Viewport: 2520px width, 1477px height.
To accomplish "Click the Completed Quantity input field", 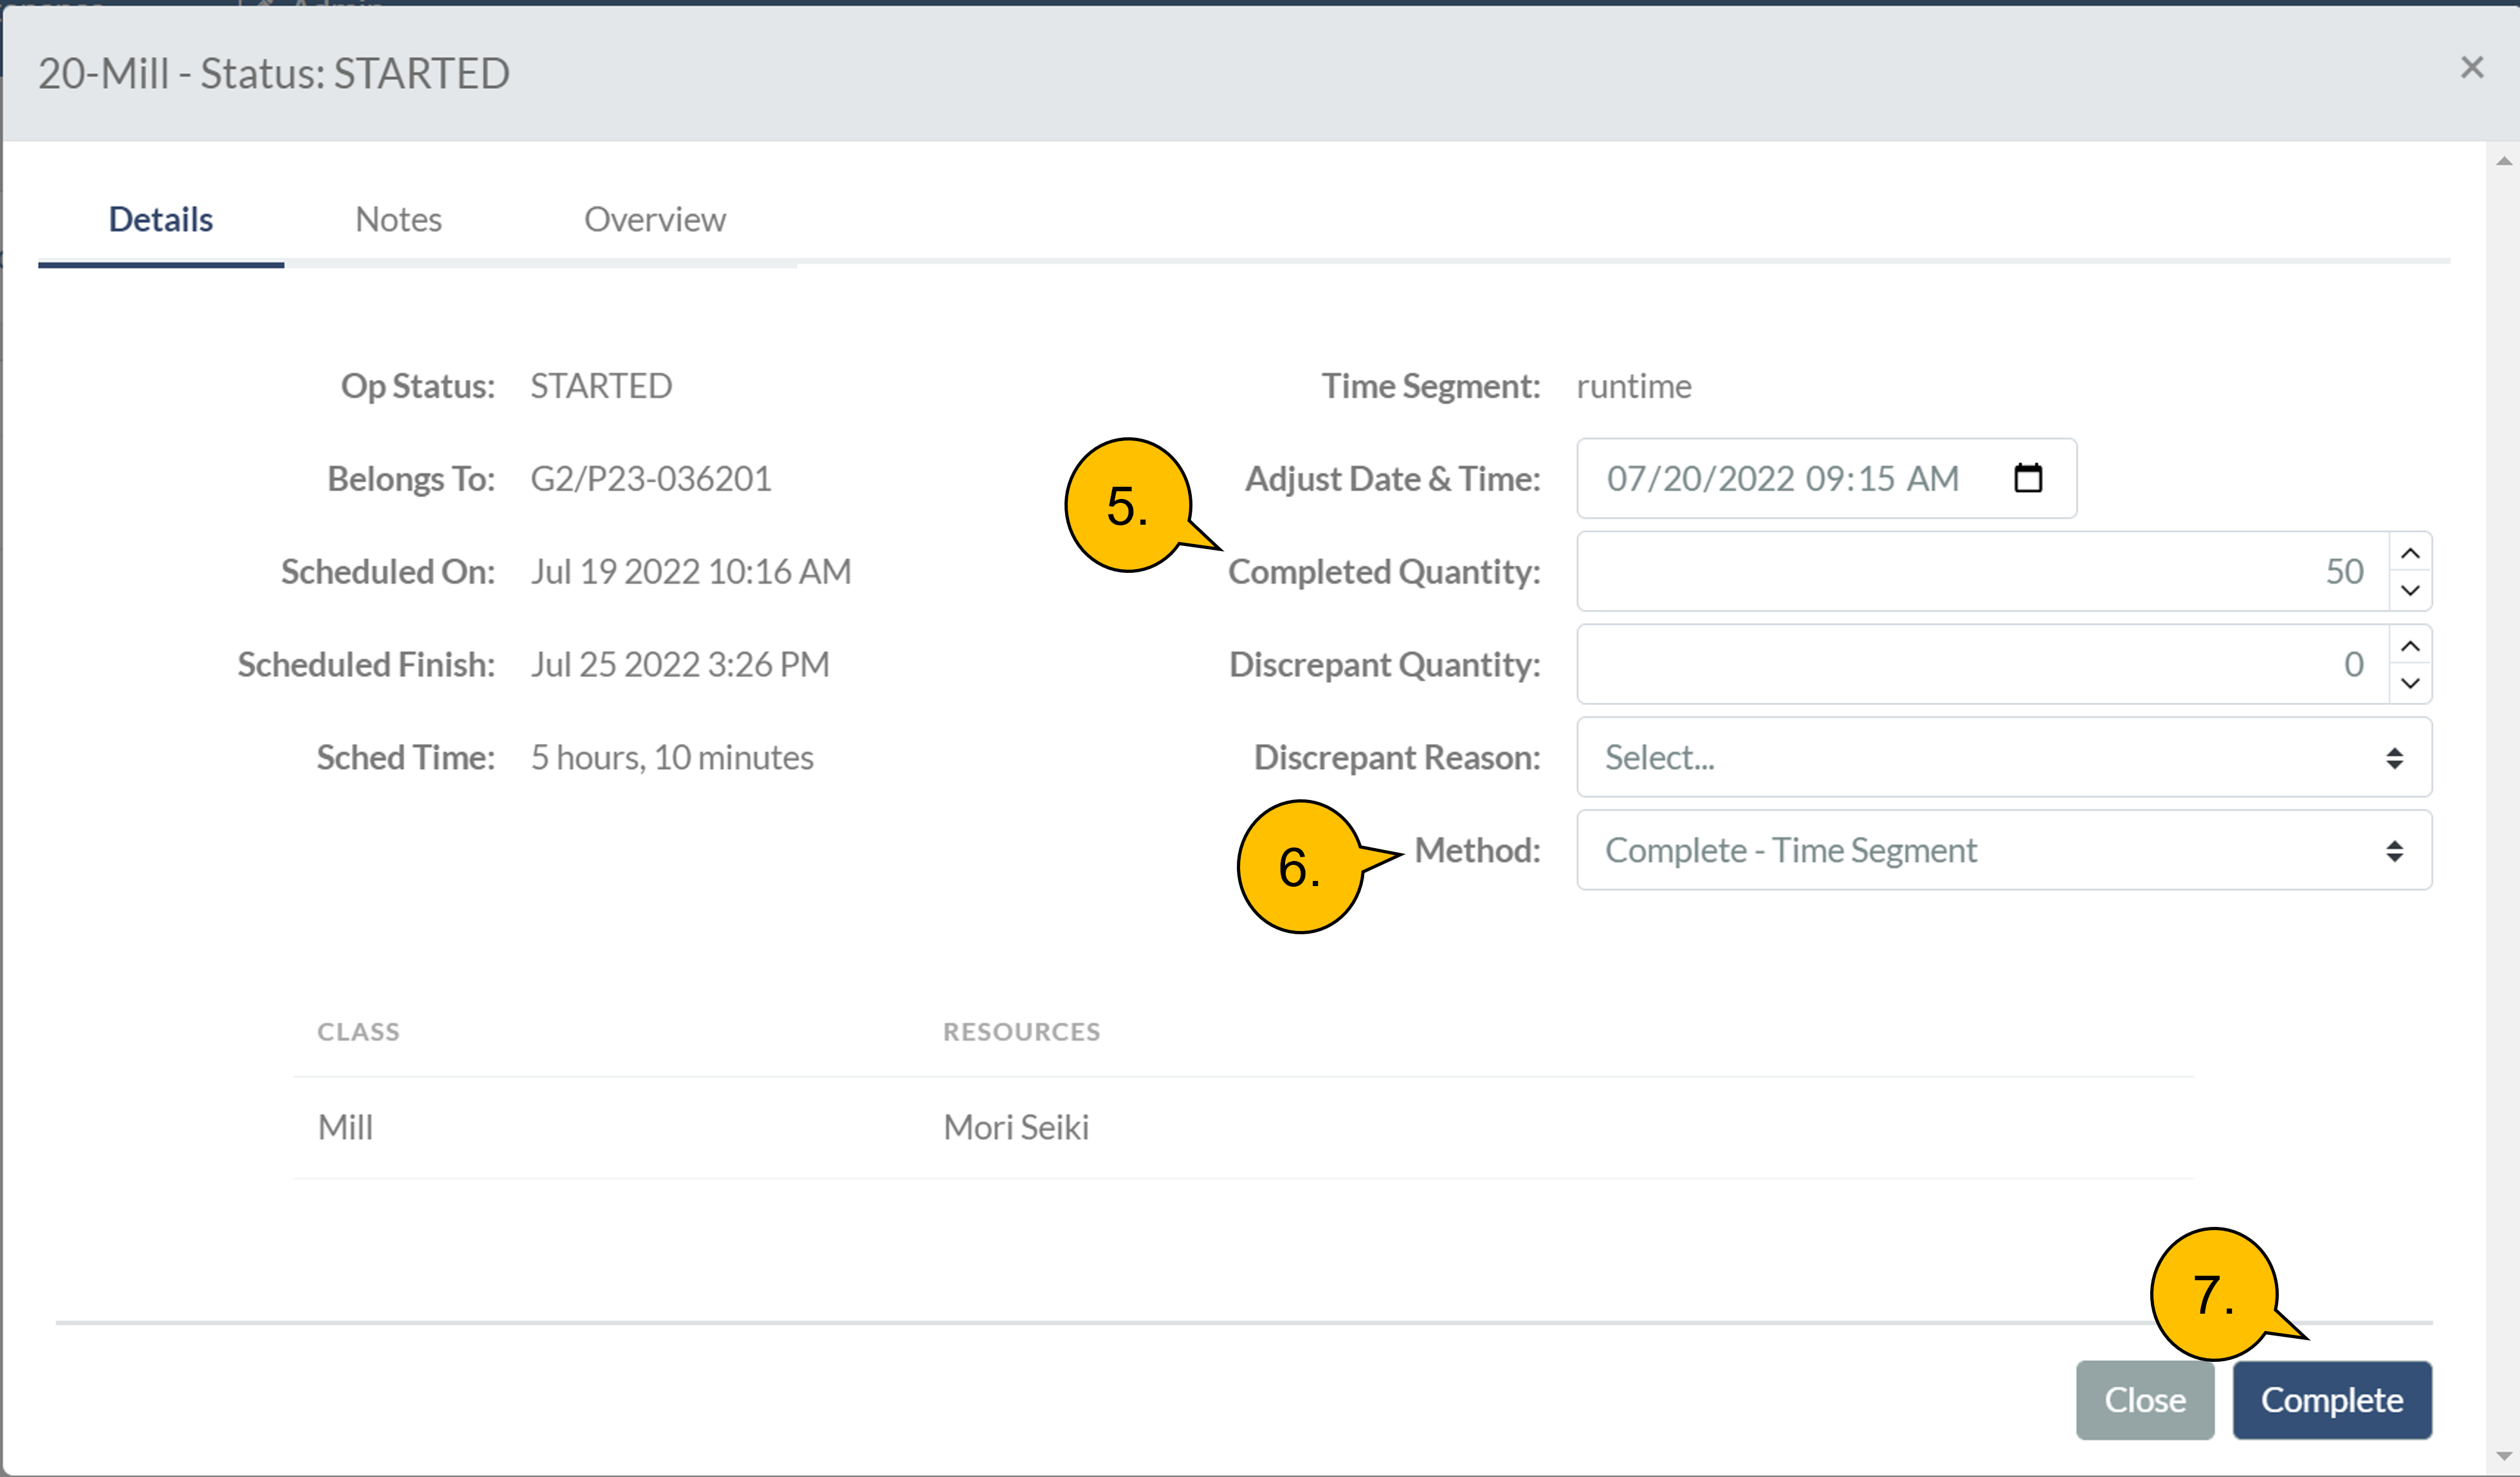I will click(1980, 571).
